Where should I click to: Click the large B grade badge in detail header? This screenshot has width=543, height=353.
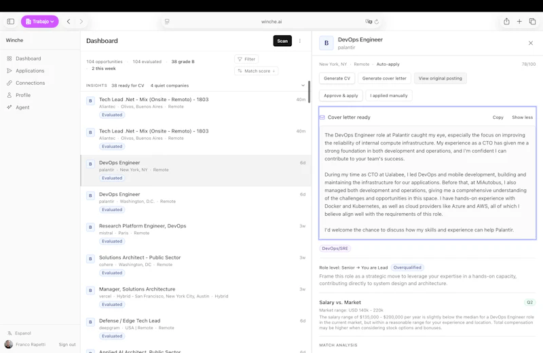(x=326, y=43)
